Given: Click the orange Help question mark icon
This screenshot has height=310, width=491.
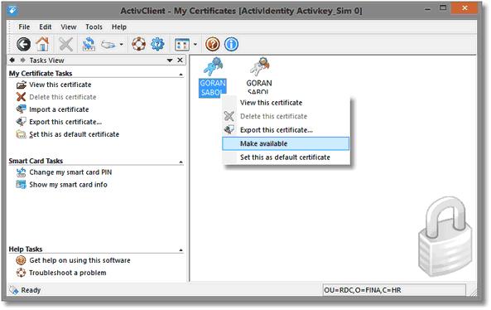Looking at the screenshot, I should (213, 44).
